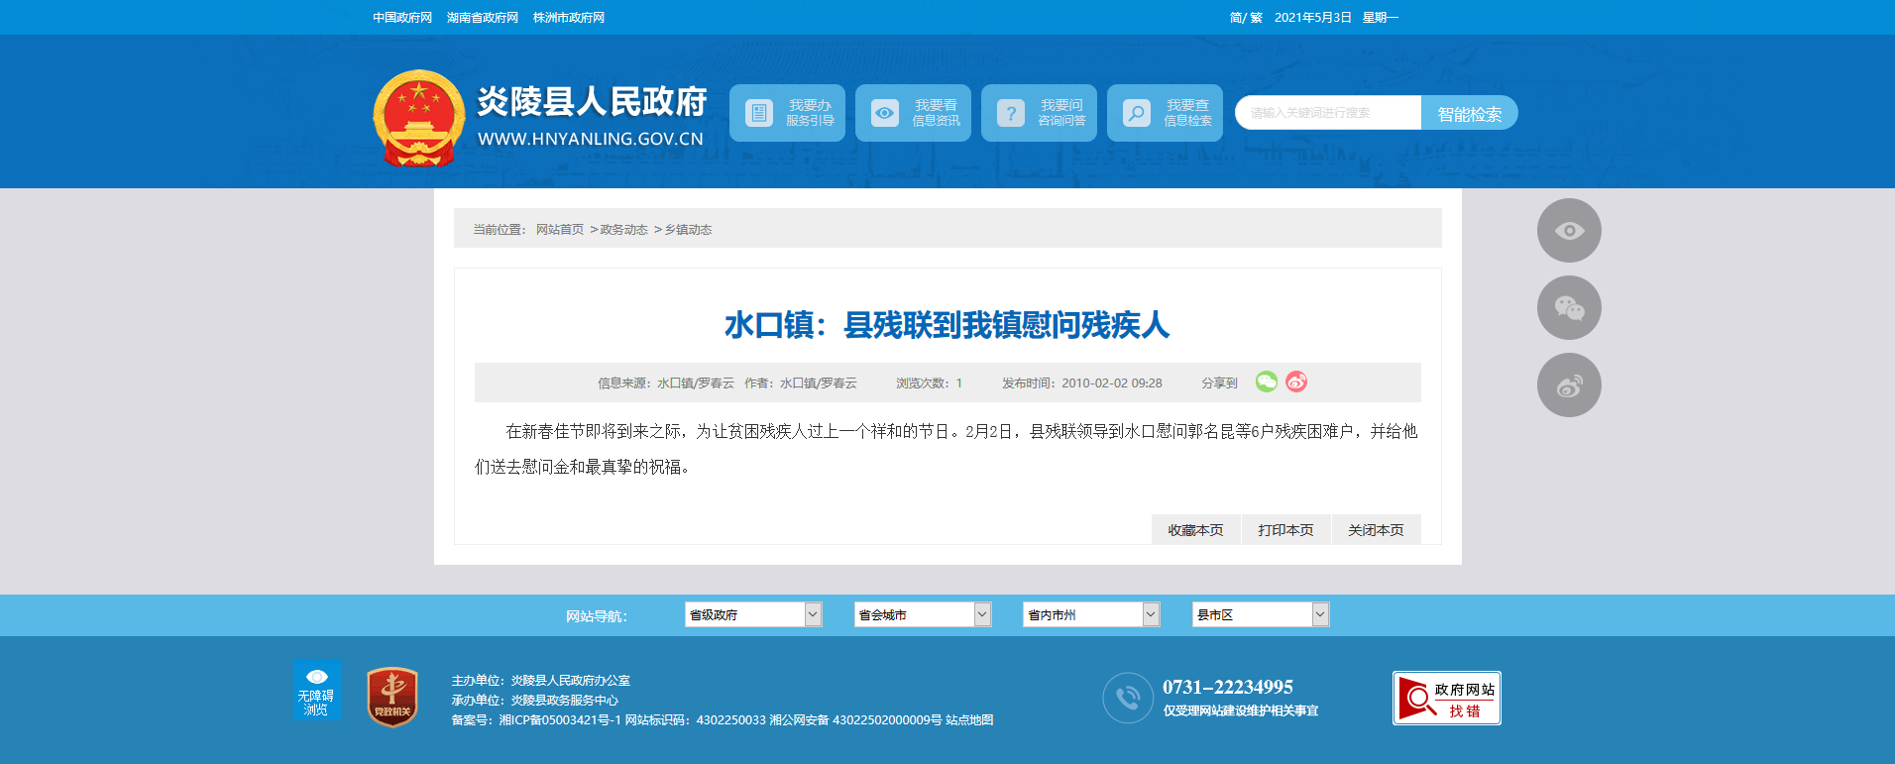This screenshot has height=764, width=1895.
Task: Click the 智能检索 search button
Action: (1469, 113)
